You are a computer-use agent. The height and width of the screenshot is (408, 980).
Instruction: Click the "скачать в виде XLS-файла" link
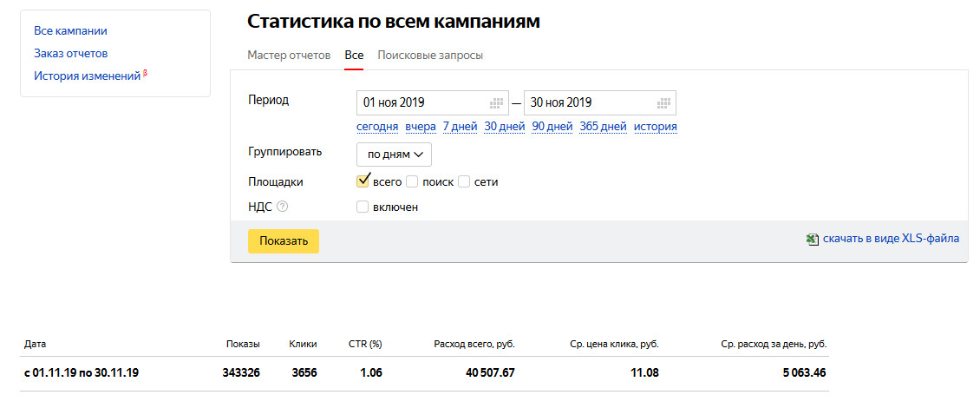(x=891, y=239)
